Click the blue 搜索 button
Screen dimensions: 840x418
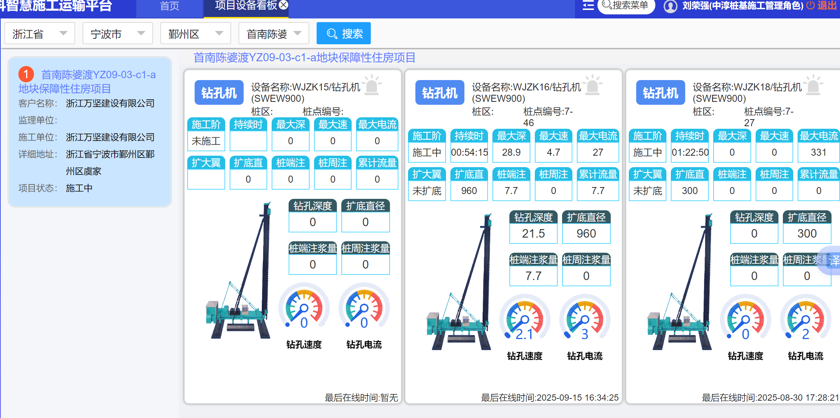click(344, 34)
